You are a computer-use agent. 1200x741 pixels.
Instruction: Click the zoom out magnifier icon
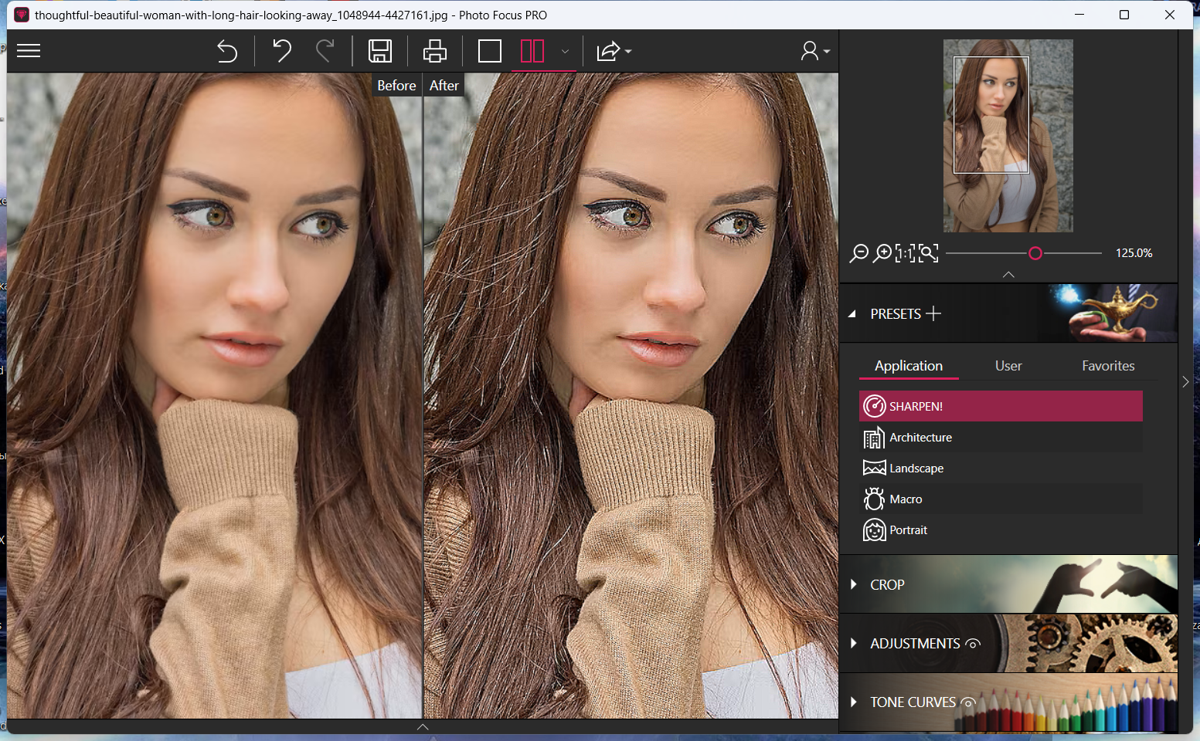(858, 253)
